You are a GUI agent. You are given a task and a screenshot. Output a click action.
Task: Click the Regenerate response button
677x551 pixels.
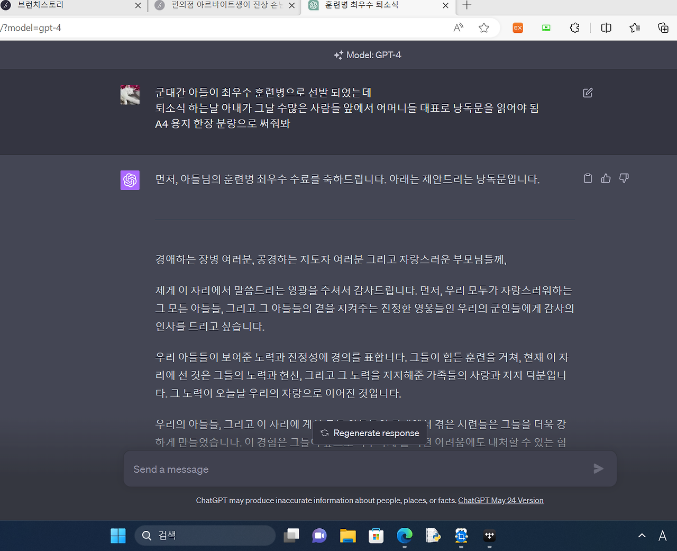click(370, 433)
